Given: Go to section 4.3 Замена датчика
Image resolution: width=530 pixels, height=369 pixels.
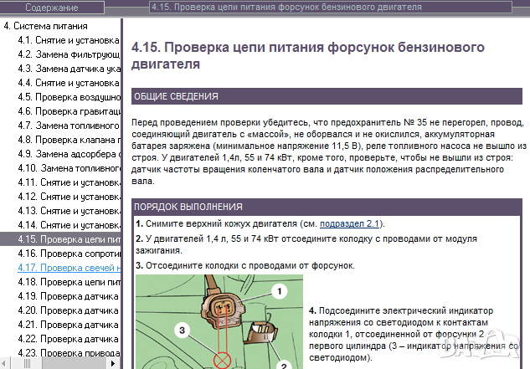Looking at the screenshot, I should tap(69, 69).
